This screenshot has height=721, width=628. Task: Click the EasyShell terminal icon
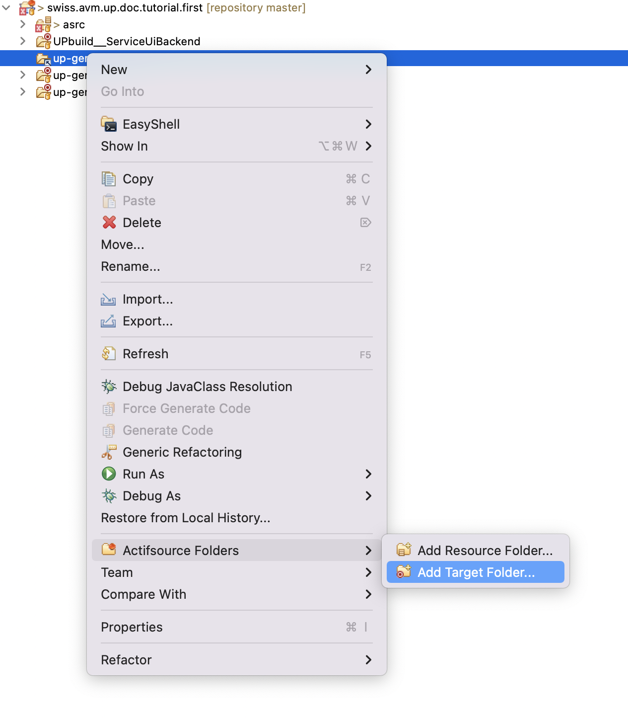coord(109,124)
